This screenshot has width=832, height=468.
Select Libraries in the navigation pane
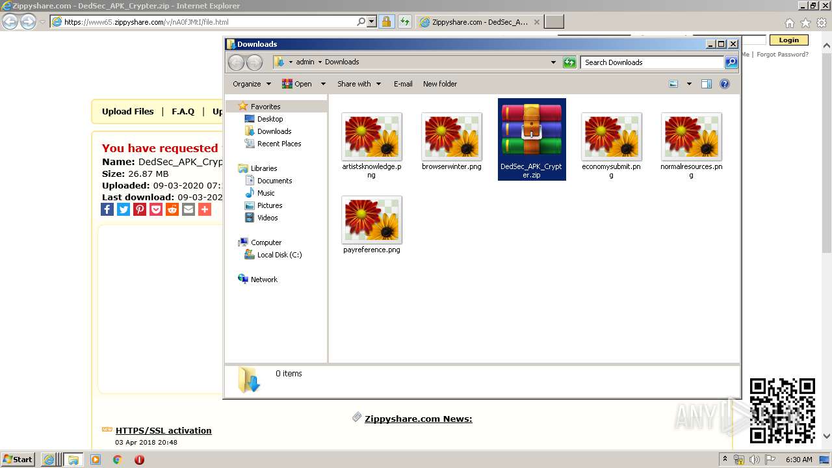point(264,168)
